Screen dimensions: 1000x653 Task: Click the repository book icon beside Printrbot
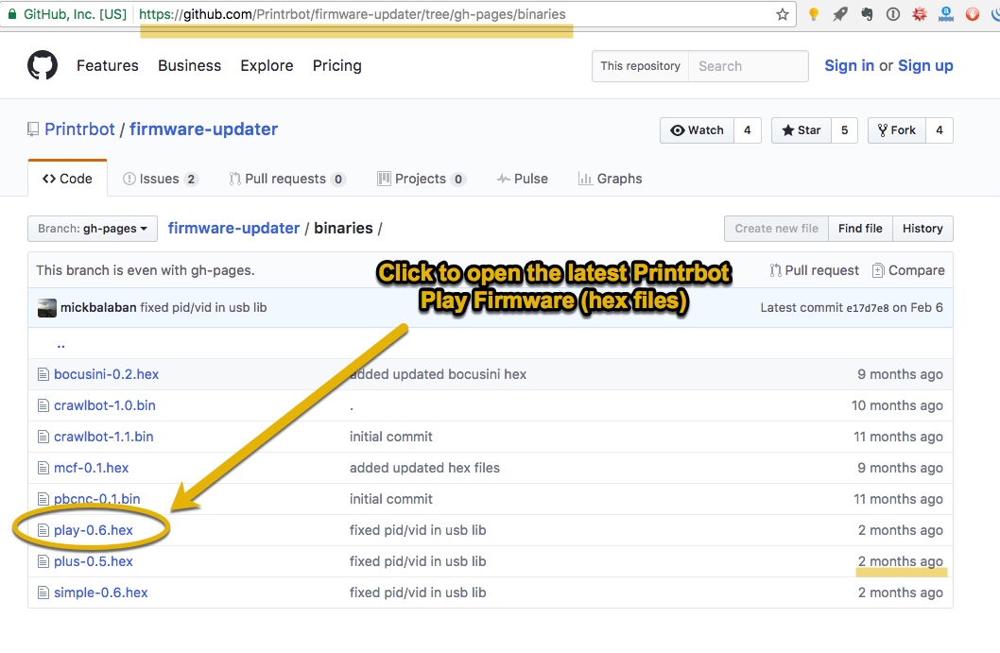tap(32, 129)
